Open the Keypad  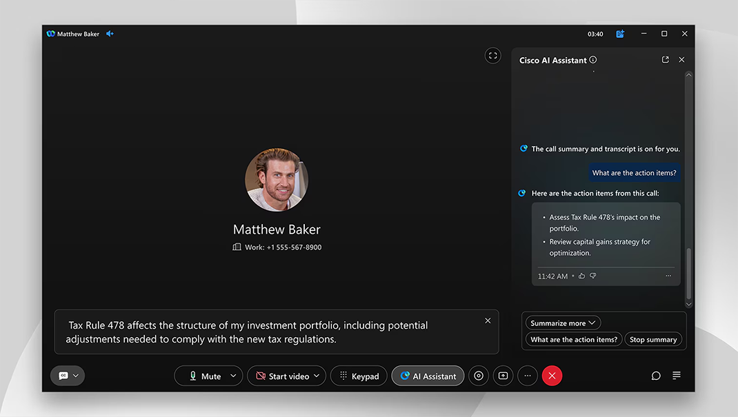point(359,376)
